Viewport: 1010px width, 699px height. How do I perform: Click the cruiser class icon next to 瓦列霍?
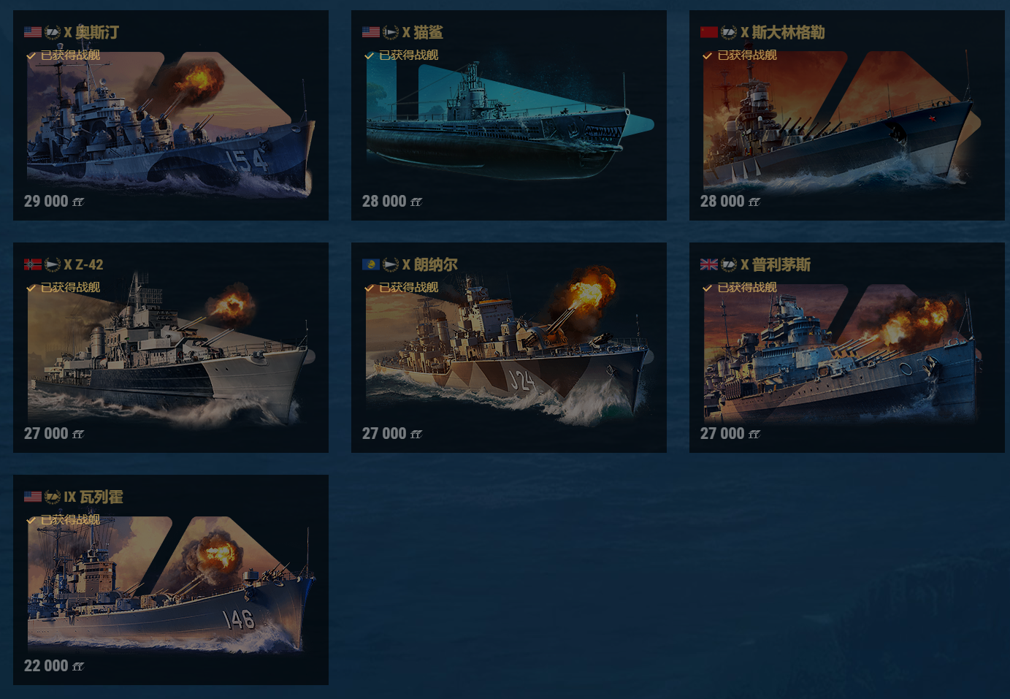(x=53, y=497)
